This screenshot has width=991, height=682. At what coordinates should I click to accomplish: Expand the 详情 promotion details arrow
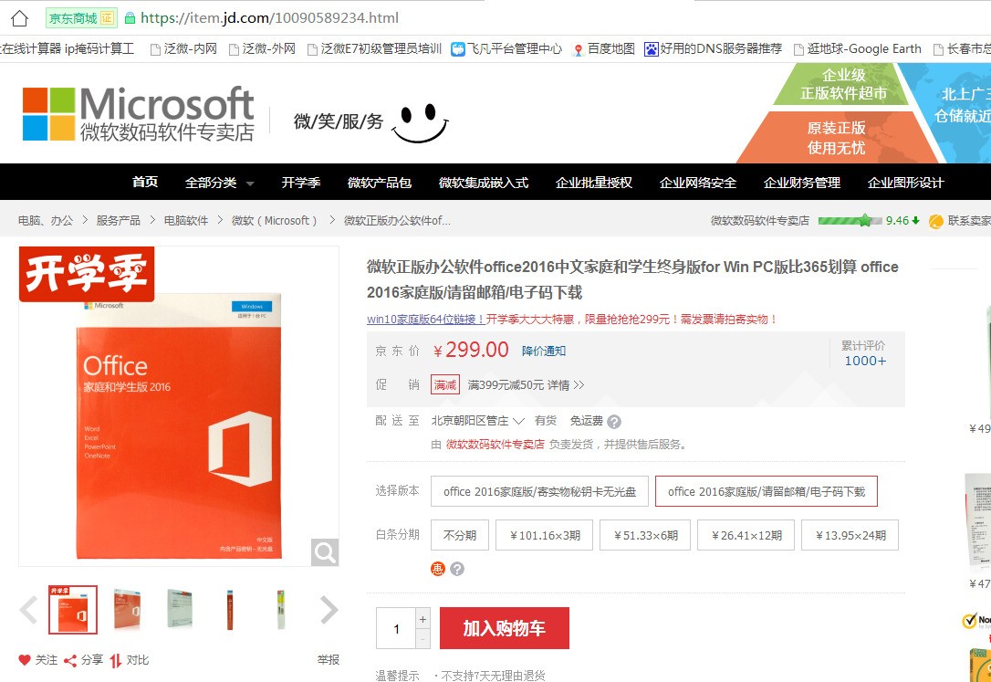point(566,385)
